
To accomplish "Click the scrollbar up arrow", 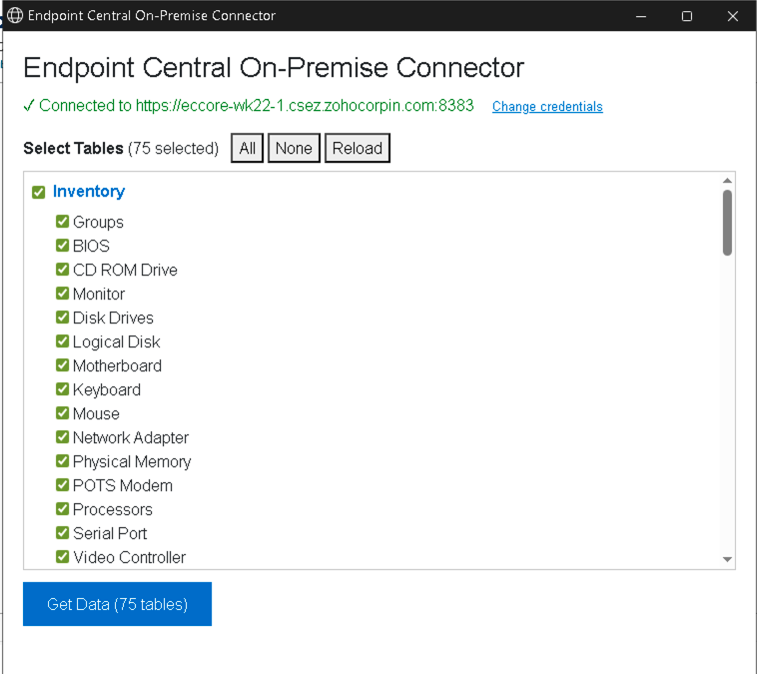I will click(x=728, y=181).
